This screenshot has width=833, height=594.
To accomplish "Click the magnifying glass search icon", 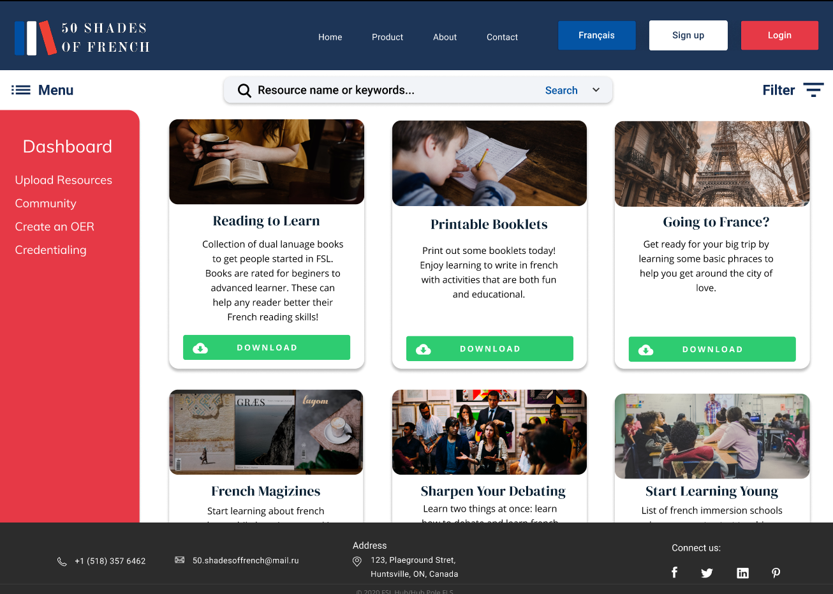I will point(244,91).
